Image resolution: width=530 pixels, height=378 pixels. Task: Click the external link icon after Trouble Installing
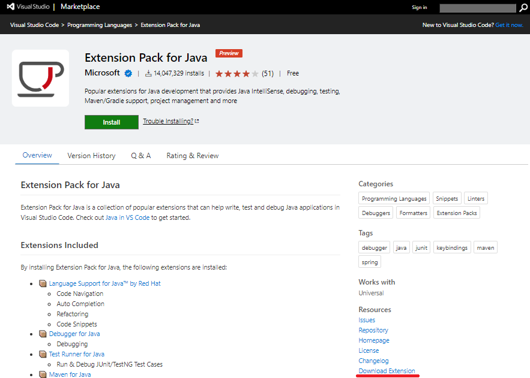coord(197,121)
